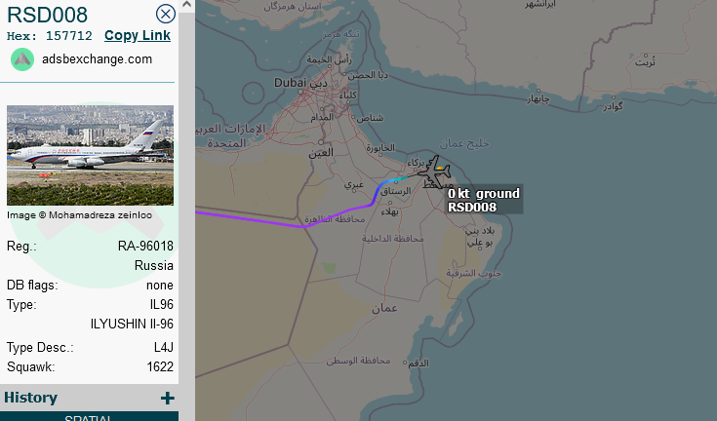Click the light blue track segment near the aircraft
The width and height of the screenshot is (717, 421).
[x=392, y=181]
